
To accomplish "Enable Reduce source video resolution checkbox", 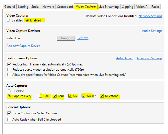I will point(10,70).
